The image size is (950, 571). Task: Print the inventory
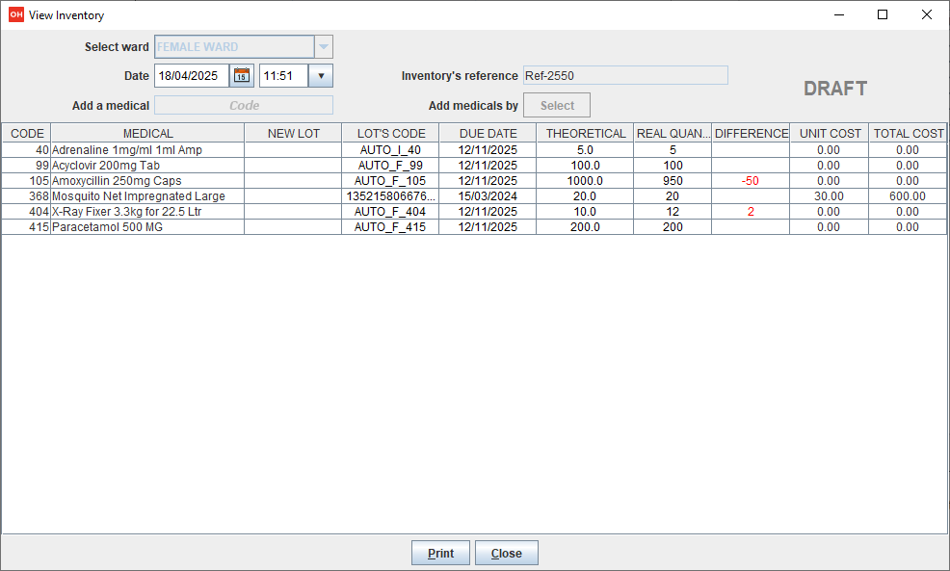point(440,553)
